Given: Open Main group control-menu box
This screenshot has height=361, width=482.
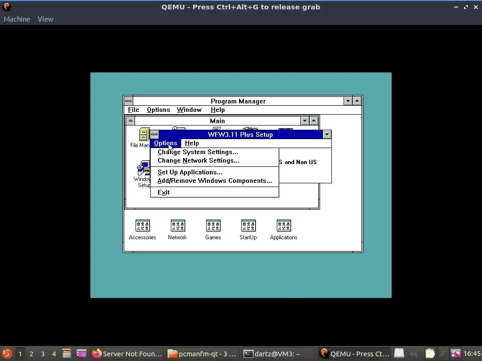Looking at the screenshot, I should tap(130, 121).
